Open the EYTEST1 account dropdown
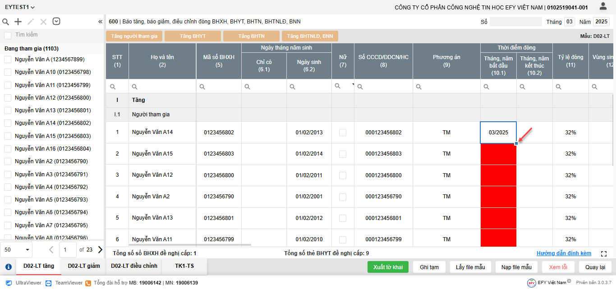 pos(20,7)
